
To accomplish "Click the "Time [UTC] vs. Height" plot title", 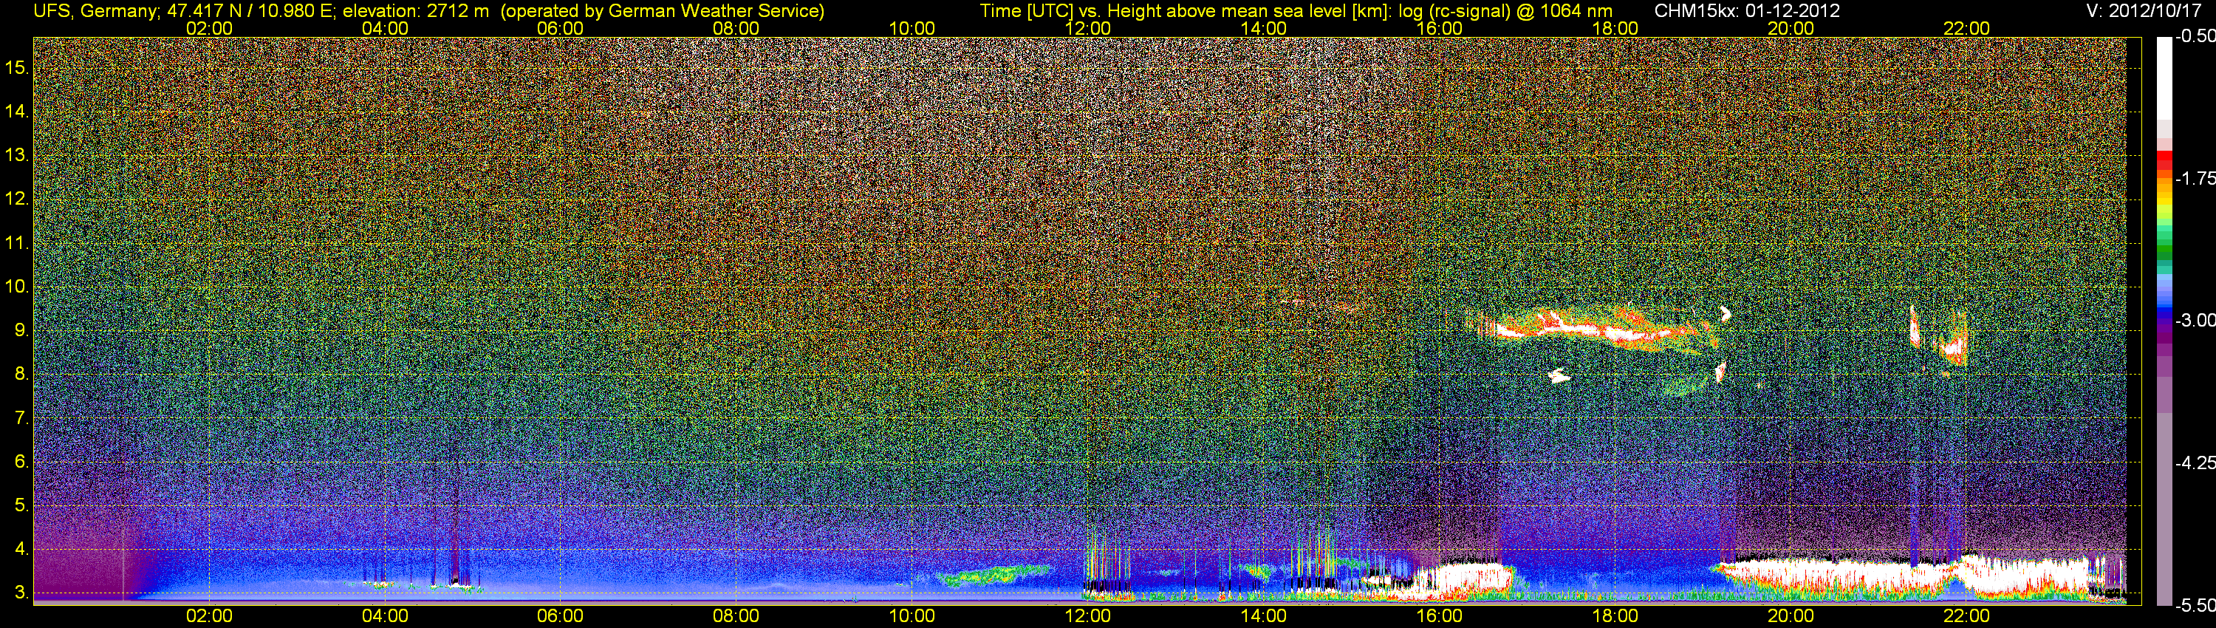I will coord(1296,11).
